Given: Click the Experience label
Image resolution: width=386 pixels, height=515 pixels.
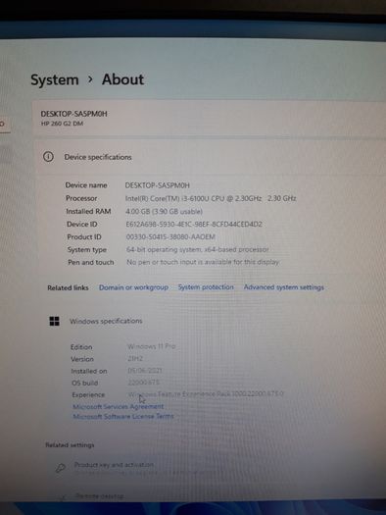Looking at the screenshot, I should pyautogui.click(x=88, y=394).
